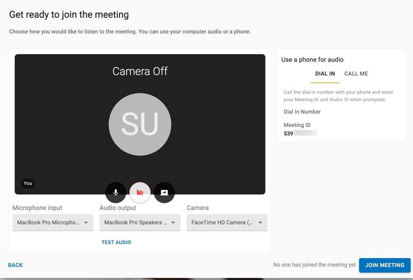
Task: Turn on camera using red camera-off button
Action: tap(140, 192)
